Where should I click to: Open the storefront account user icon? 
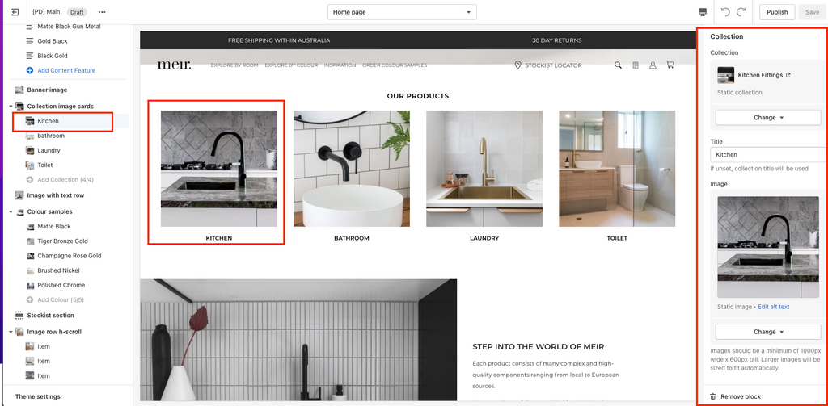coord(653,65)
